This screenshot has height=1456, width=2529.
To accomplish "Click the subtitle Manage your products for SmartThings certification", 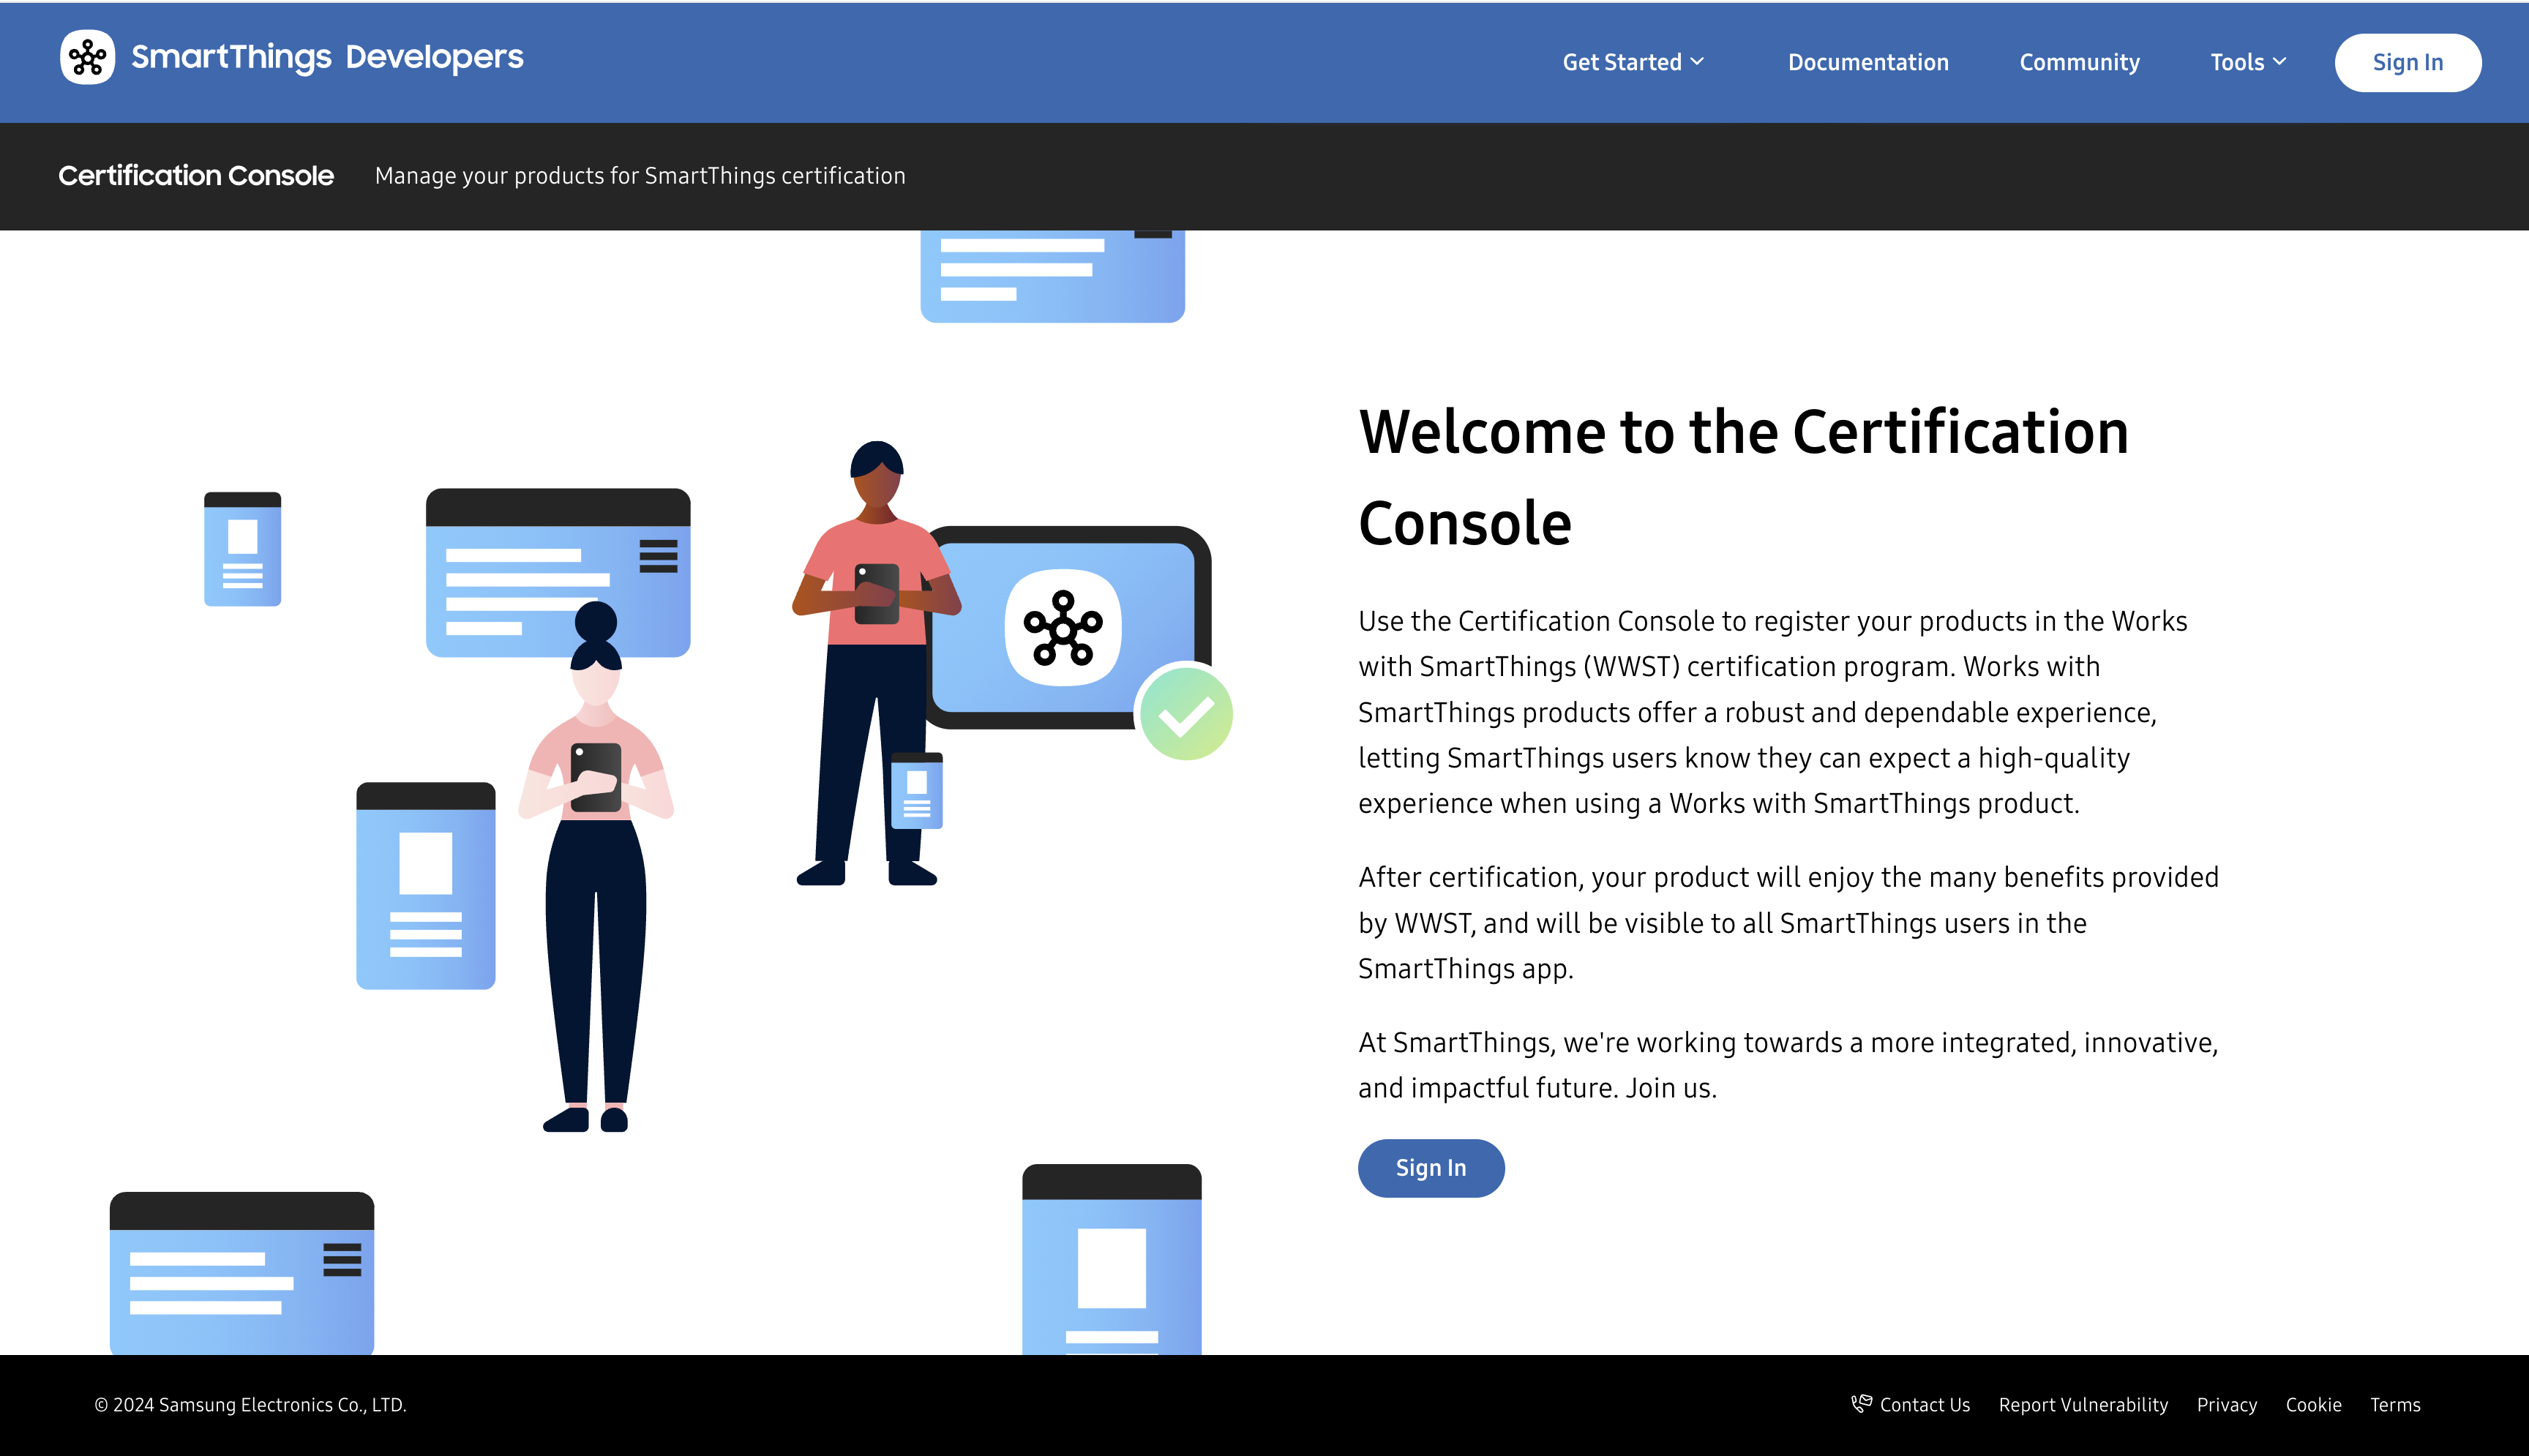I will pyautogui.click(x=640, y=176).
